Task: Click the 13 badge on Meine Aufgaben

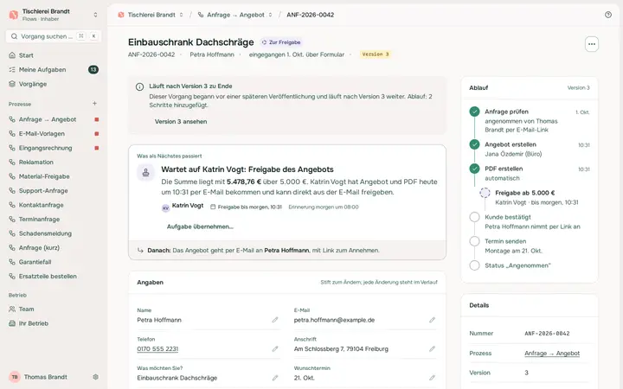Action: [93, 69]
